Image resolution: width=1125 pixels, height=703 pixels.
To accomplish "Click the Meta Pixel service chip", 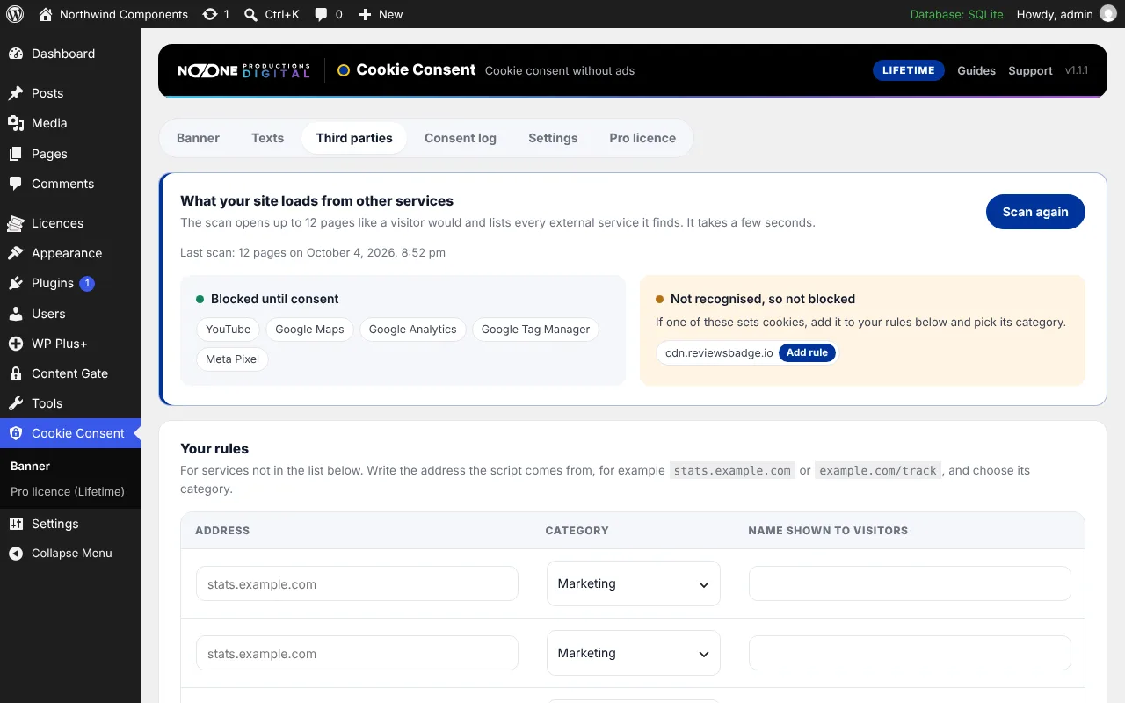I will tap(232, 359).
